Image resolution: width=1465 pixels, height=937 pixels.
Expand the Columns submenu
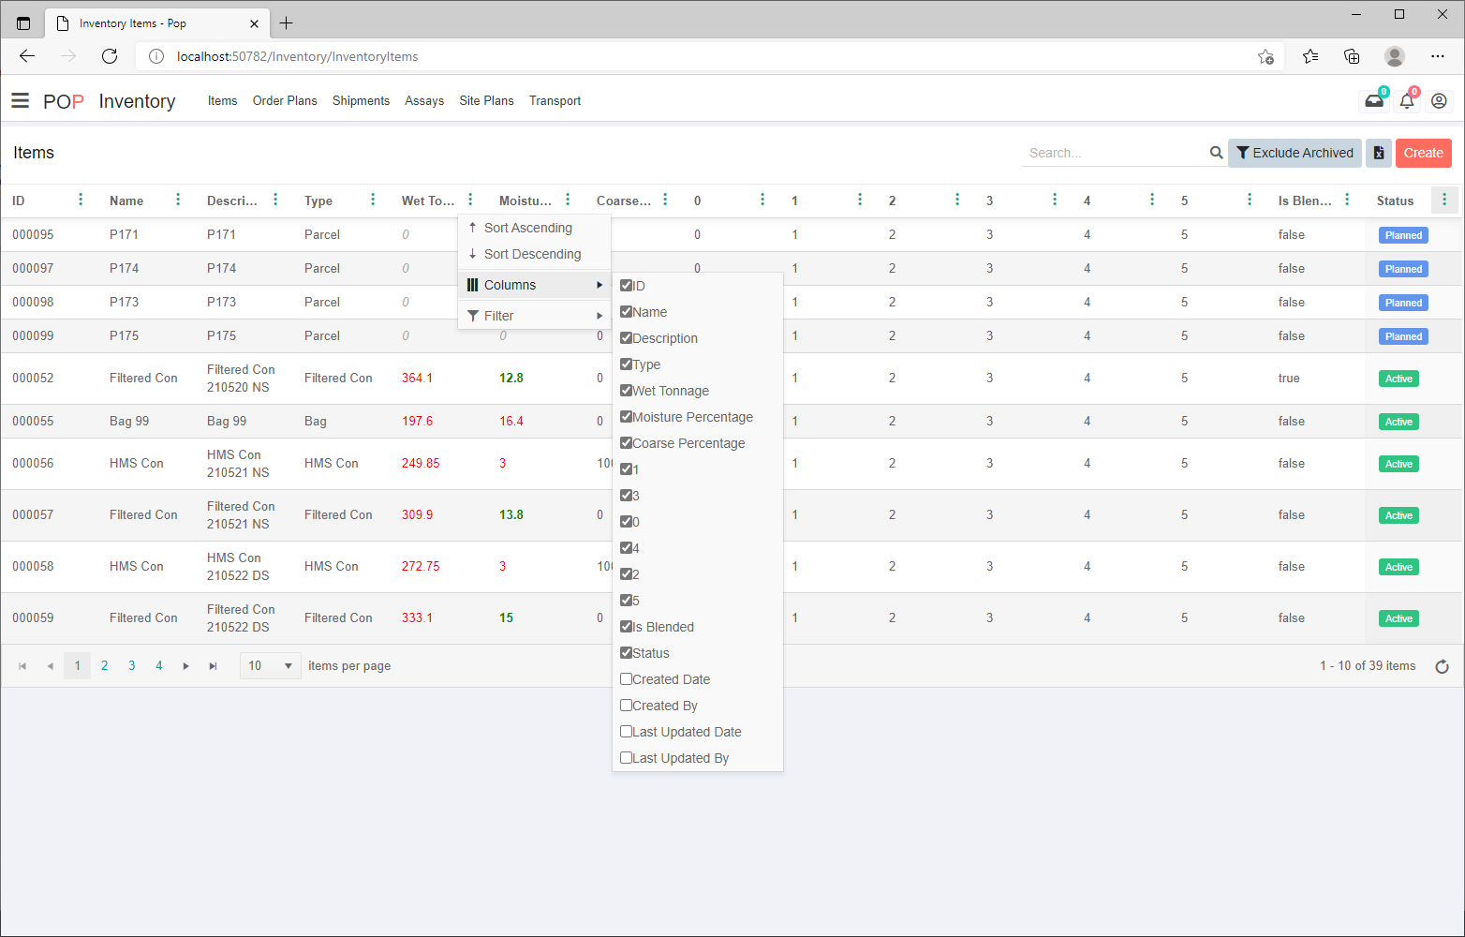[534, 285]
